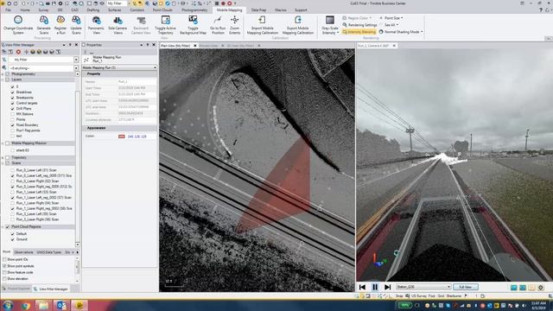Switch to the Data Prep ribbon tab

coord(258,10)
